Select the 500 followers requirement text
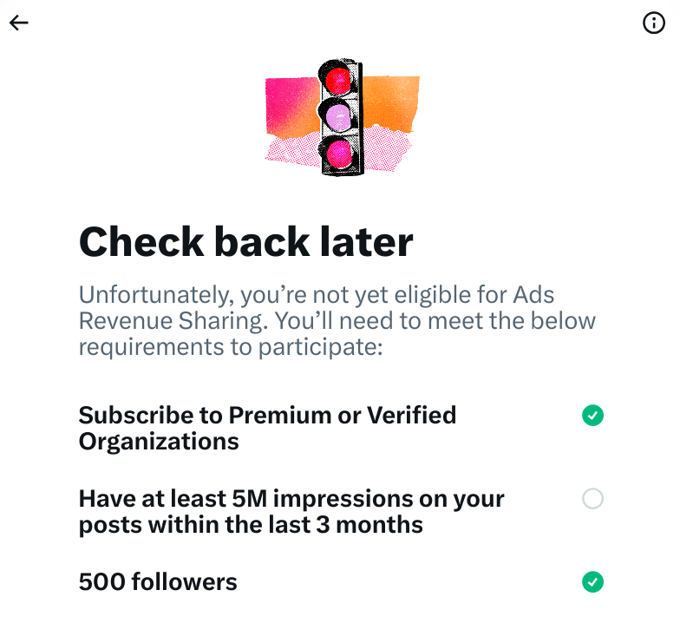The width and height of the screenshot is (680, 623). (x=158, y=581)
